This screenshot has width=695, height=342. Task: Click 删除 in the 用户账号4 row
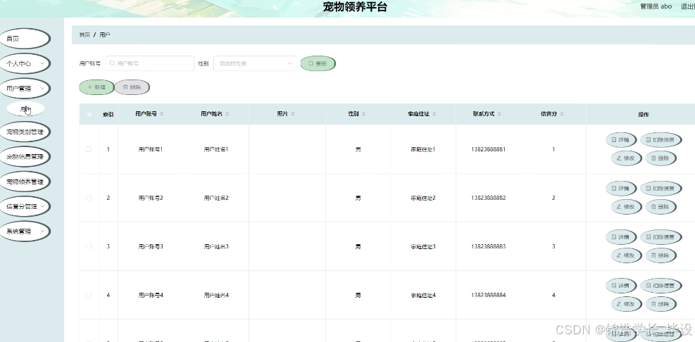(x=660, y=304)
